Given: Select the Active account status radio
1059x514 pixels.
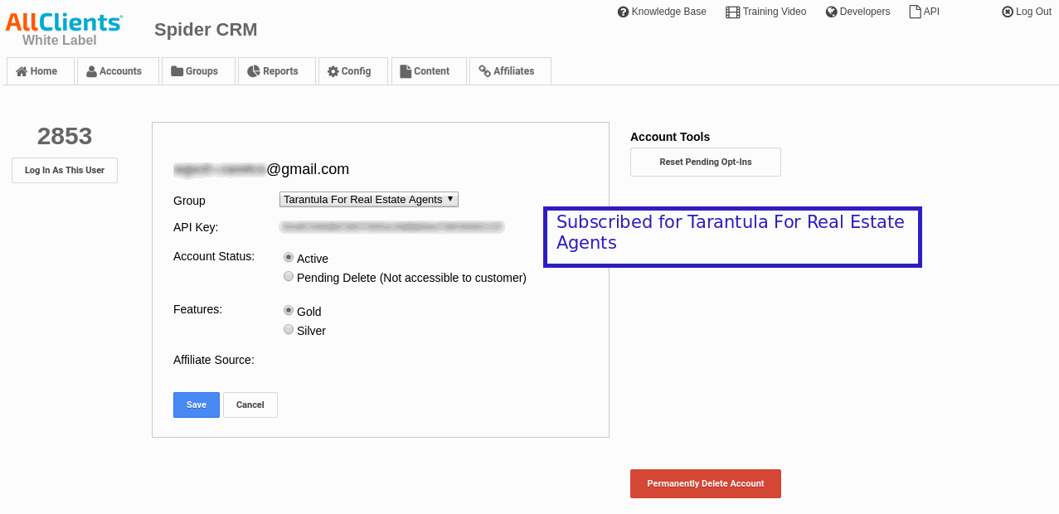Looking at the screenshot, I should 289,258.
